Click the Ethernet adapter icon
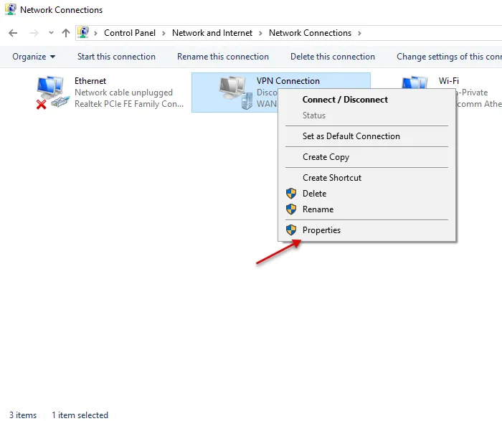This screenshot has width=502, height=421. tap(52, 93)
